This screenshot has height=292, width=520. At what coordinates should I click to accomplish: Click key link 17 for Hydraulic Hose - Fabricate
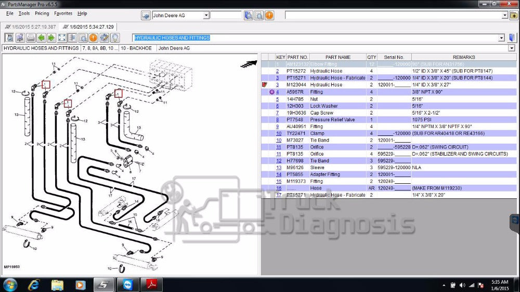click(x=279, y=195)
